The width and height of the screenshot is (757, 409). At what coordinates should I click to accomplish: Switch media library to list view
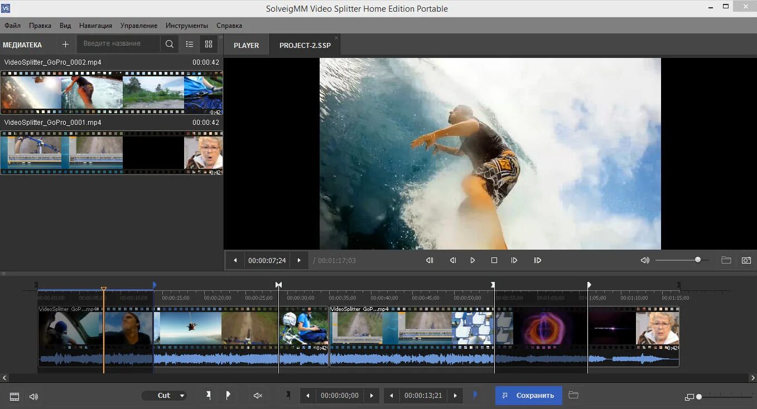coord(190,44)
